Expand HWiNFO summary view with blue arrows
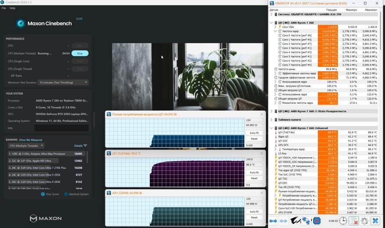 pos(273,221)
